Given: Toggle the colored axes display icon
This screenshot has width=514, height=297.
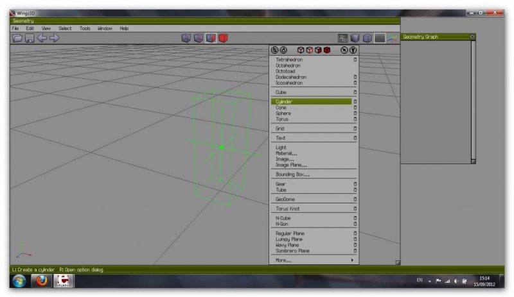Looking at the screenshot, I should (x=392, y=38).
